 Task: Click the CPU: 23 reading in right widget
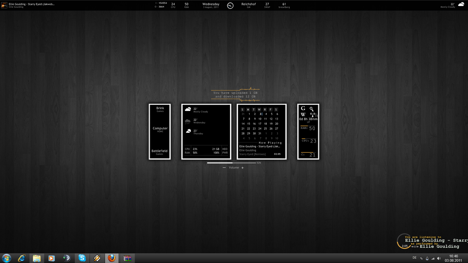(308, 141)
